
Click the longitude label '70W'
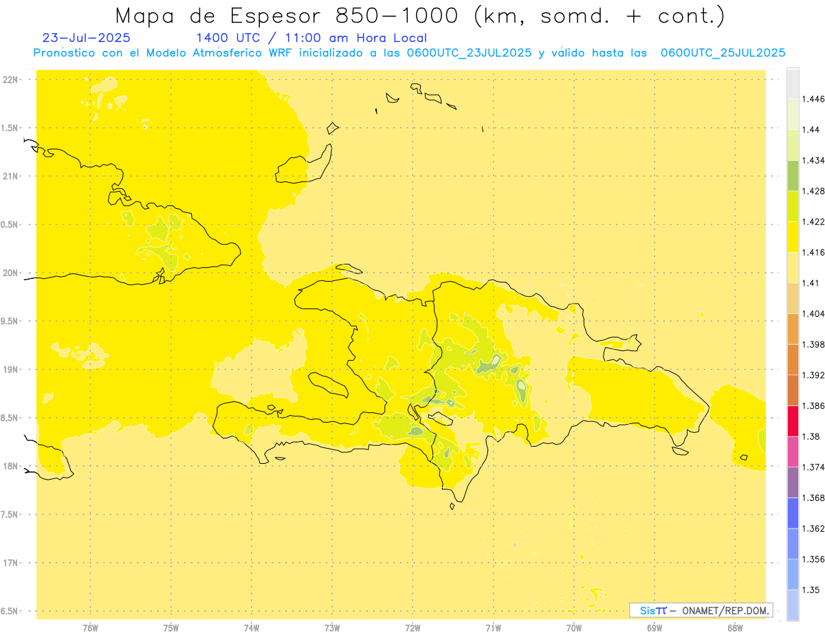point(574,628)
